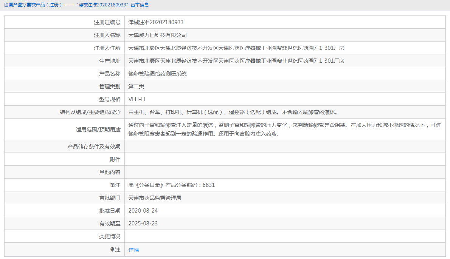Click the approval date 2020-08-24
450x259 pixels.
[x=143, y=211]
